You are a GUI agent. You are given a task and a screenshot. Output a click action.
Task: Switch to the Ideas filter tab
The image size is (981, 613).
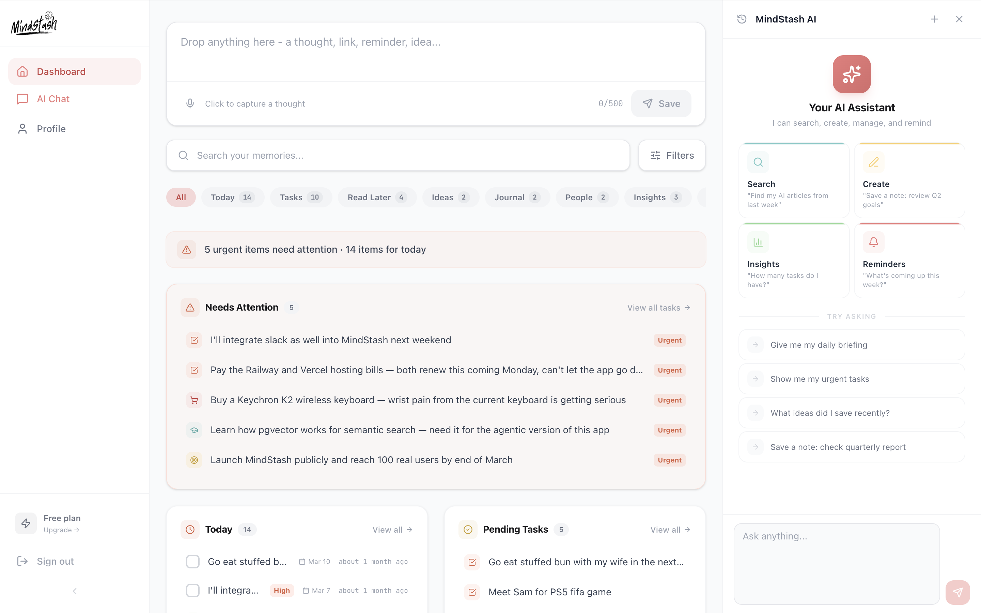click(450, 198)
